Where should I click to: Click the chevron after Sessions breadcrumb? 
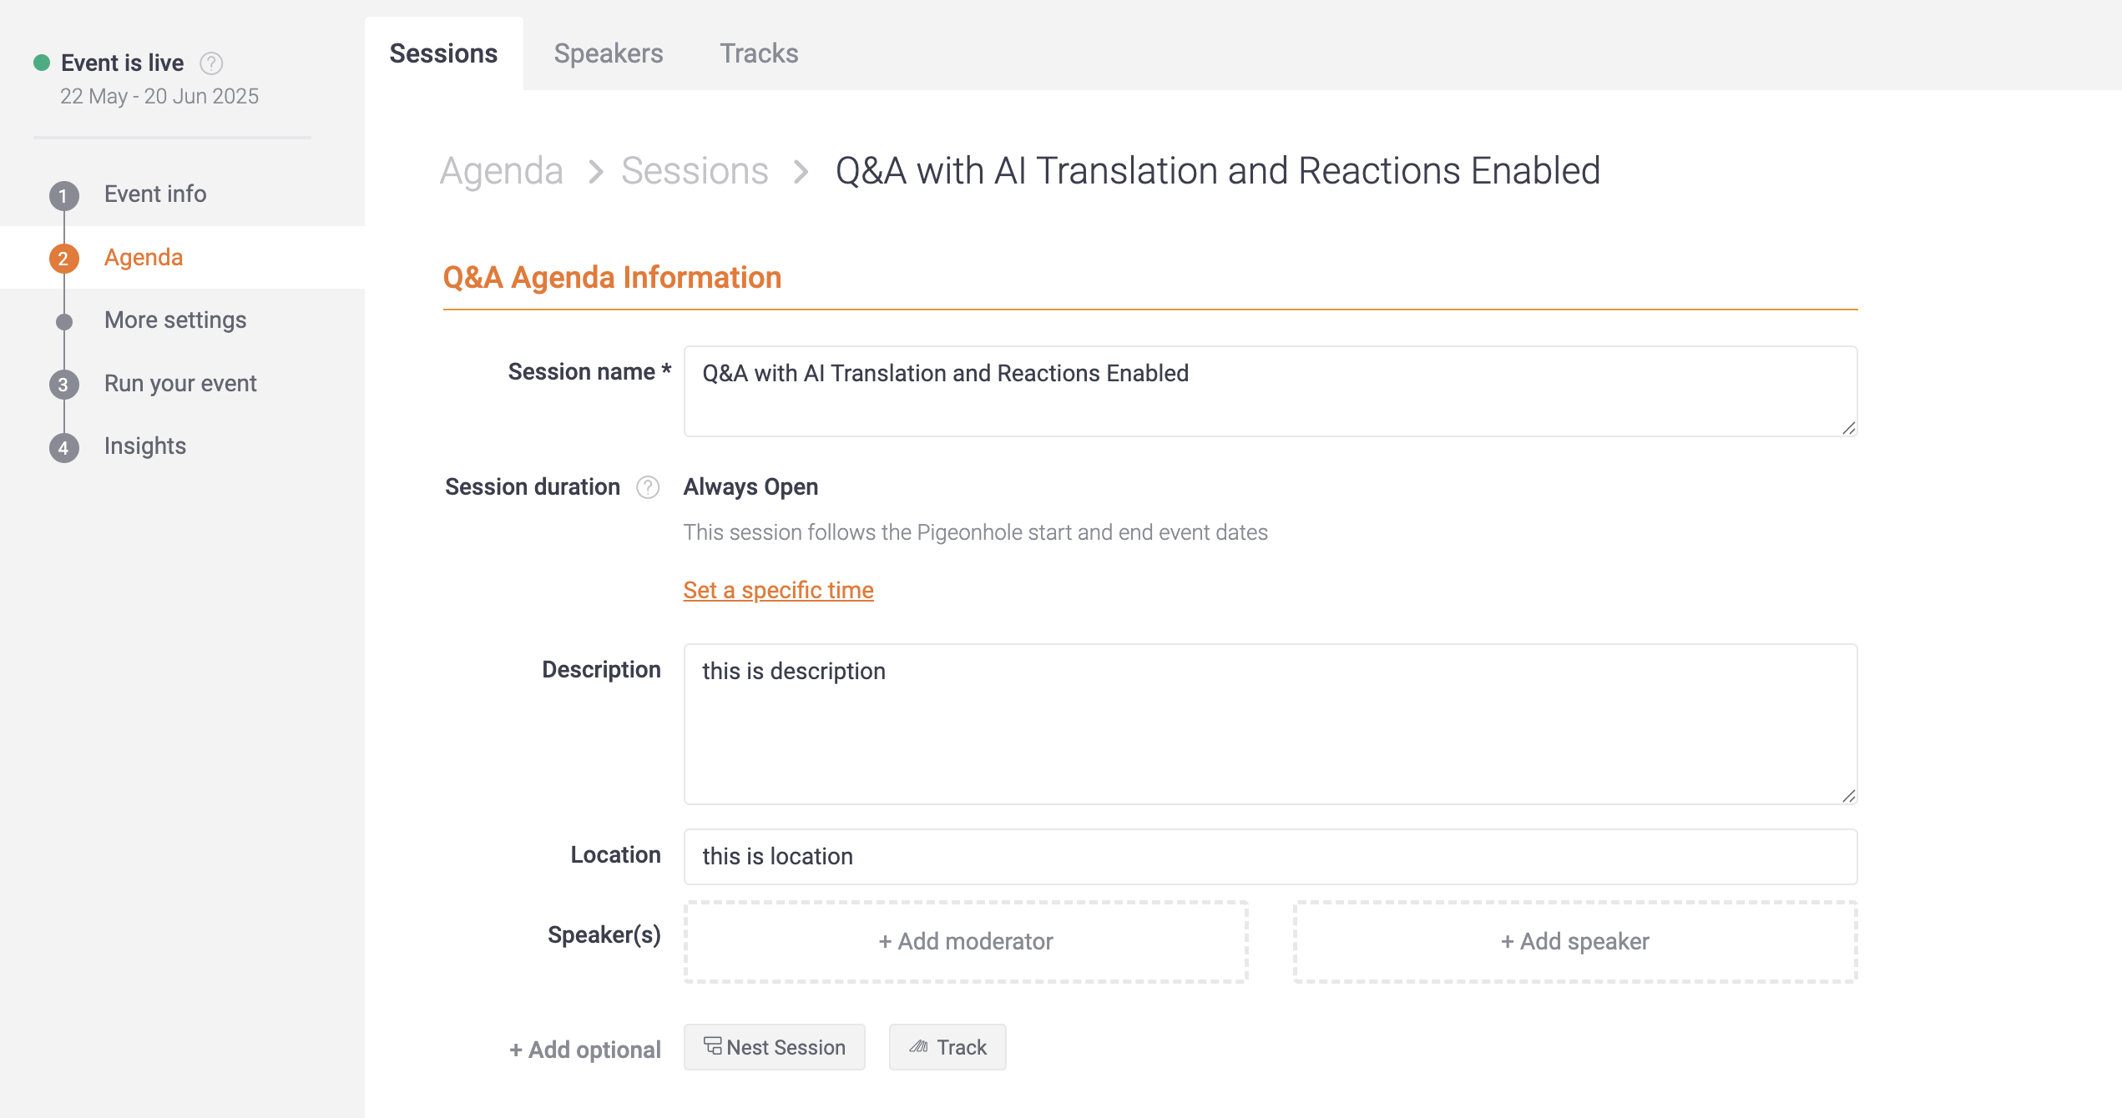point(801,172)
